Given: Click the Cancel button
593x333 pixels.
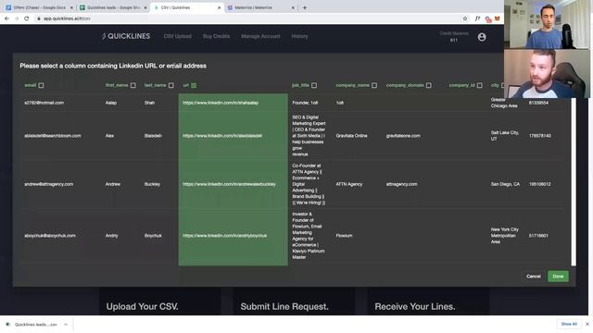Looking at the screenshot, I should point(534,277).
